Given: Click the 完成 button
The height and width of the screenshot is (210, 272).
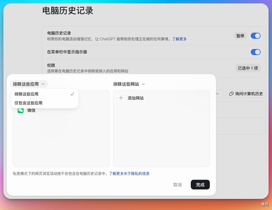Looking at the screenshot, I should 200,185.
